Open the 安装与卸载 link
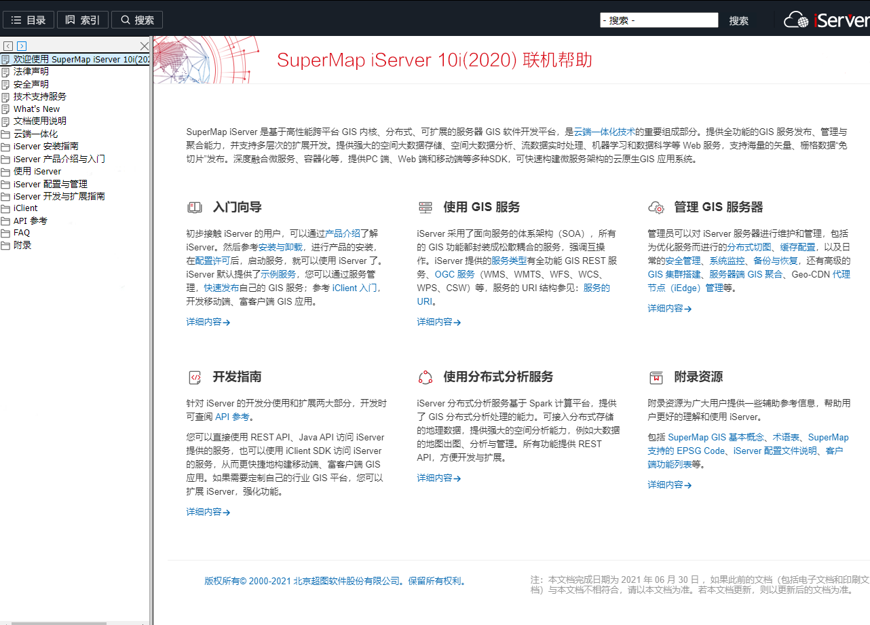This screenshot has height=625, width=870. pos(280,247)
